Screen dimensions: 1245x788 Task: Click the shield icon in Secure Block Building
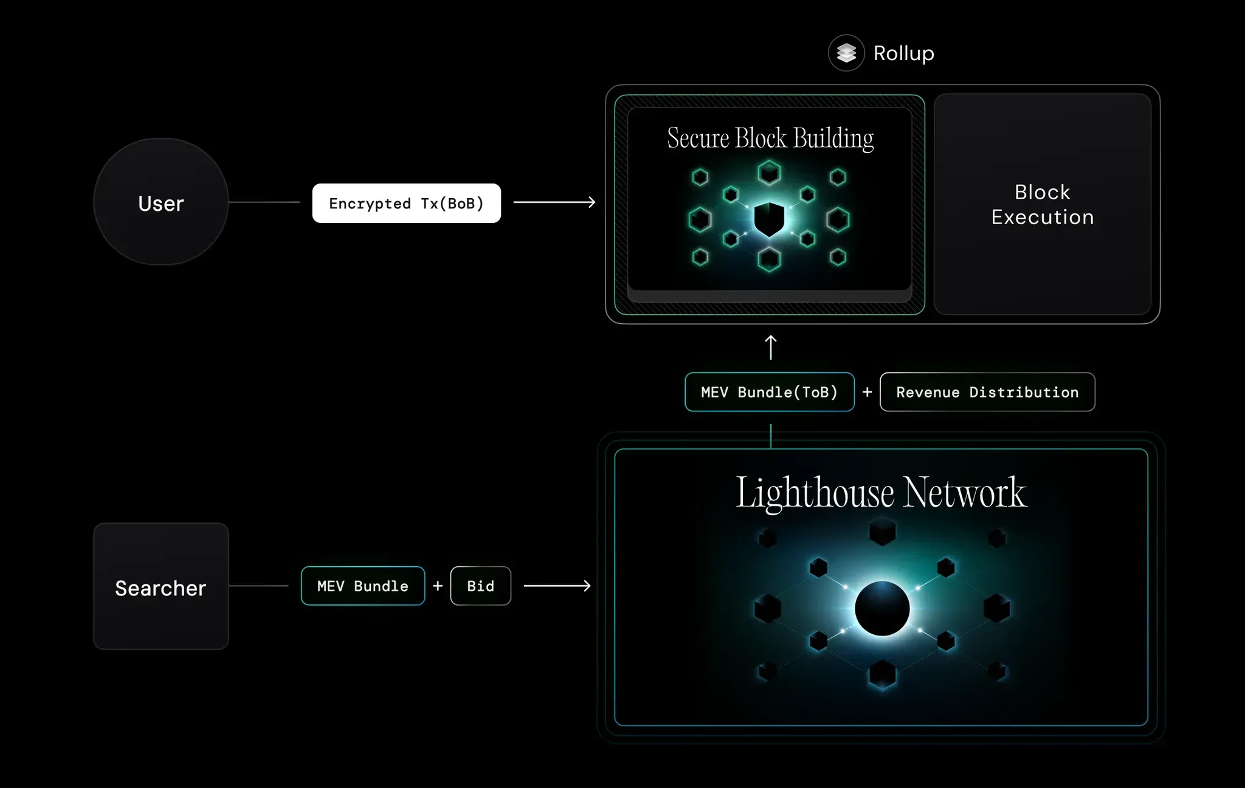769,219
